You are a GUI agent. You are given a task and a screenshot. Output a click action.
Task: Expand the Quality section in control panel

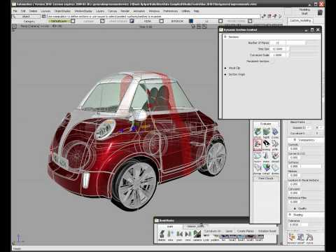295,209
